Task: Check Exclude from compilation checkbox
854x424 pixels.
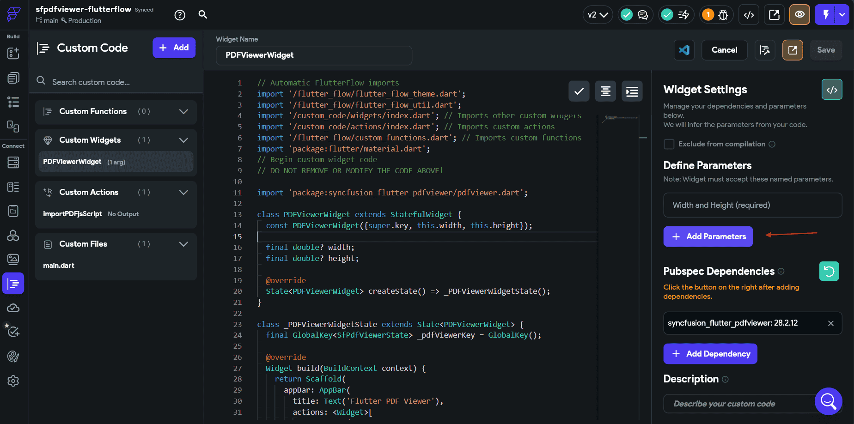Action: (x=669, y=144)
